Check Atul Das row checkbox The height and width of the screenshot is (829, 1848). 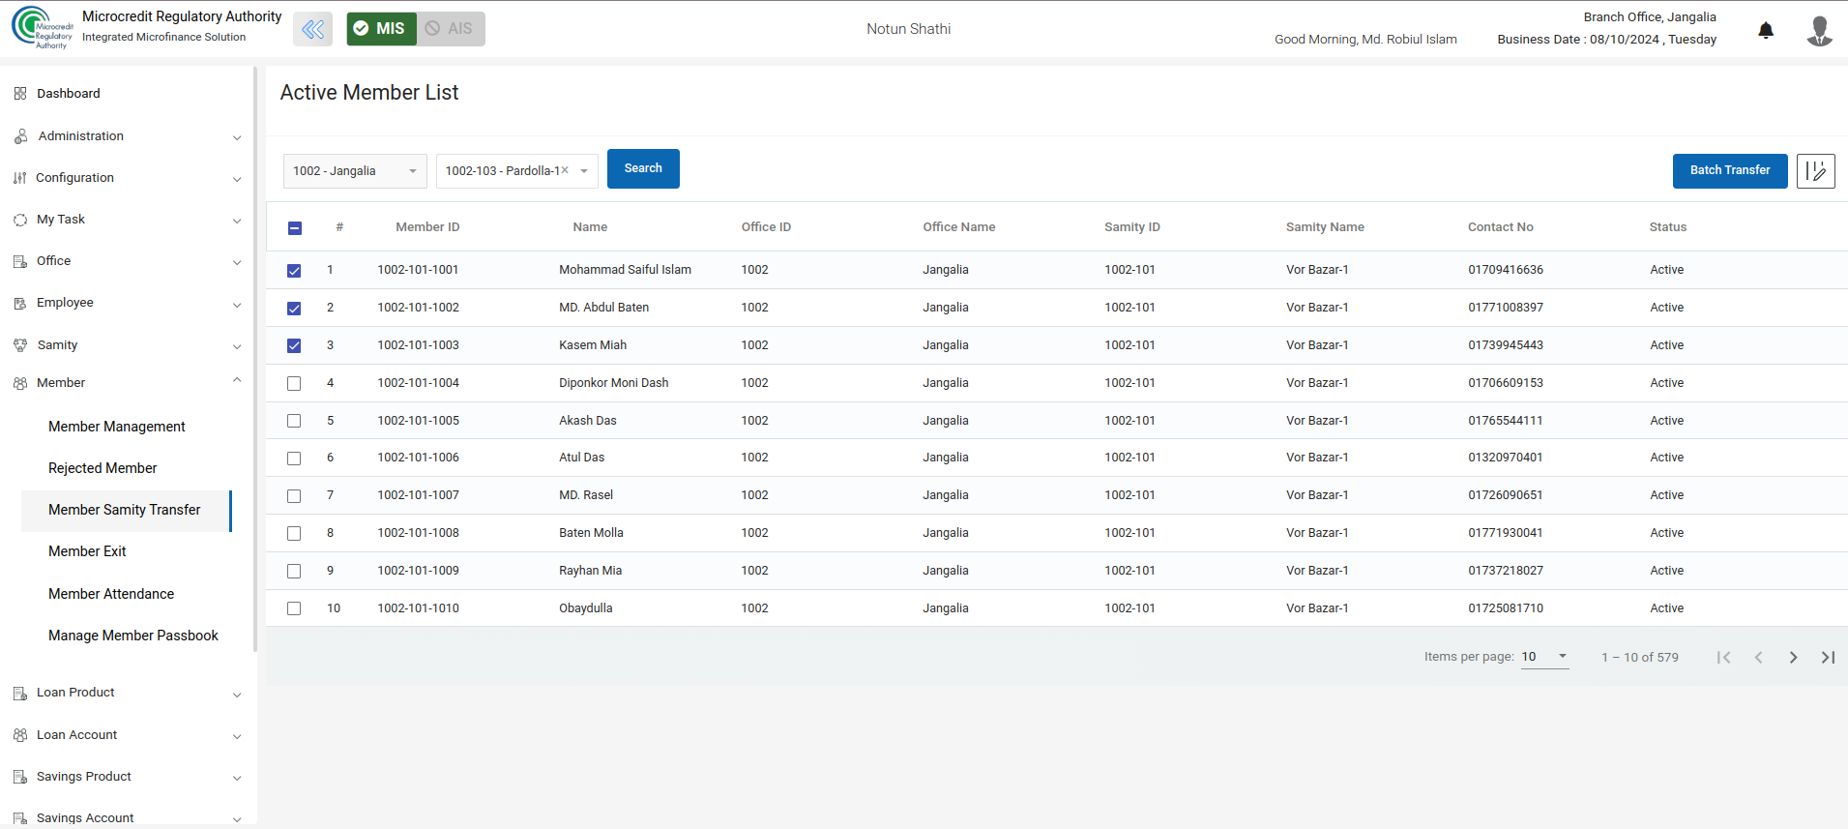point(294,459)
